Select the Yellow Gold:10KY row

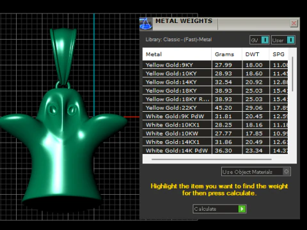pyautogui.click(x=216, y=73)
